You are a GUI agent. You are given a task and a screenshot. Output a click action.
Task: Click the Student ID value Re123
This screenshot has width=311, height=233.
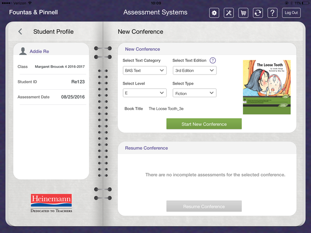coord(78,82)
